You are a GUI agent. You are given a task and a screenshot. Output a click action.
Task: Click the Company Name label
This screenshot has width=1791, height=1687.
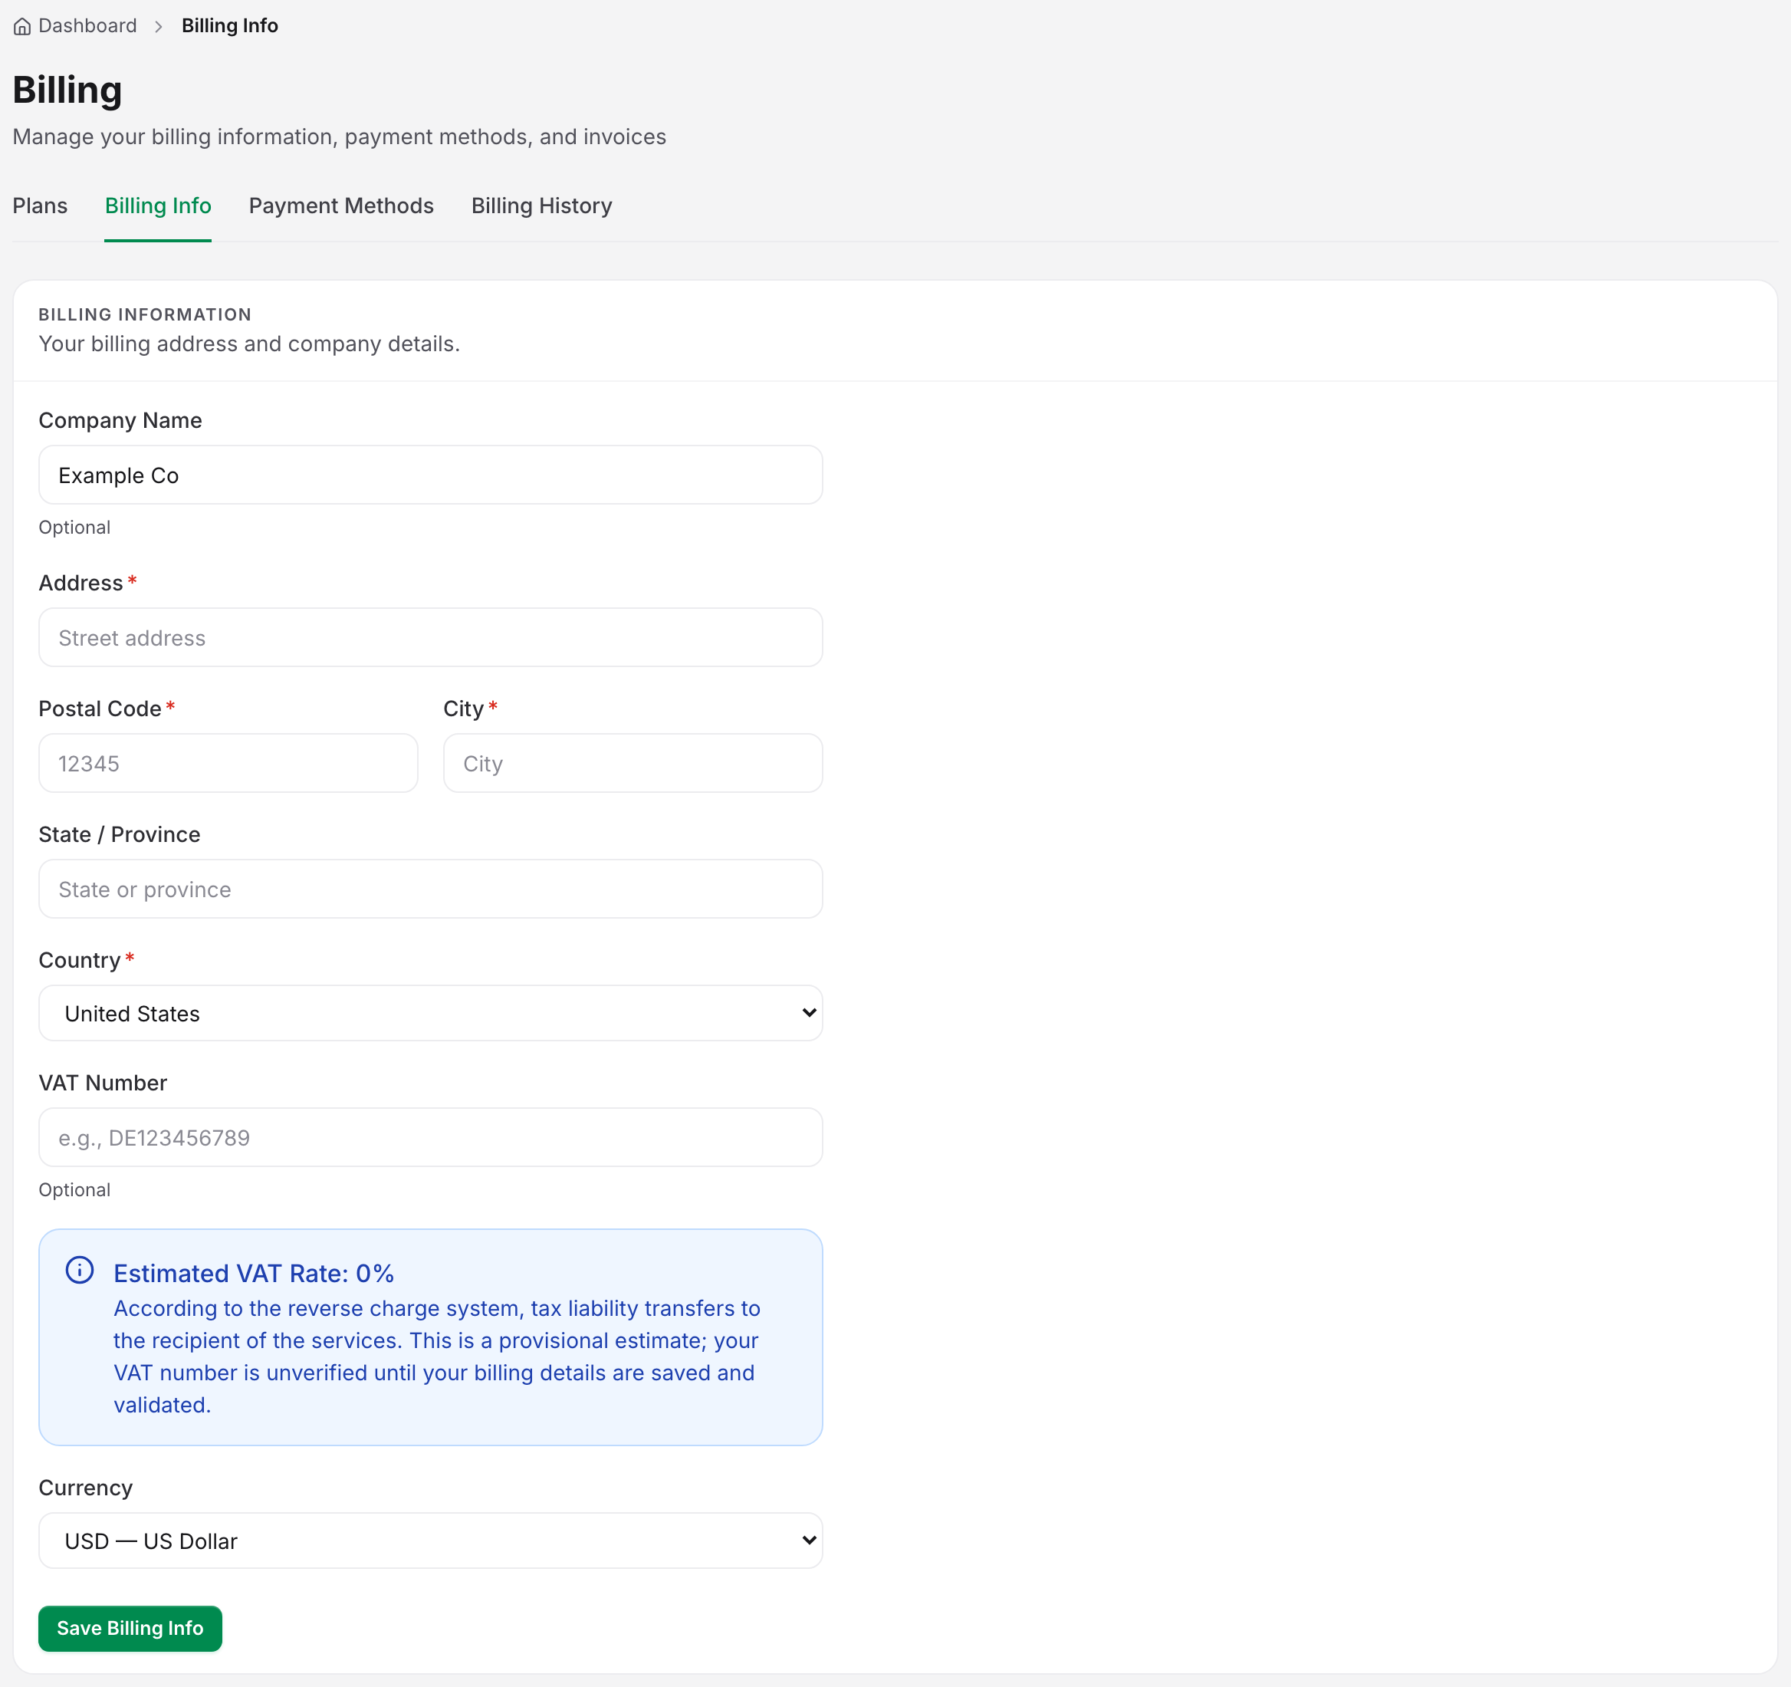coord(120,420)
